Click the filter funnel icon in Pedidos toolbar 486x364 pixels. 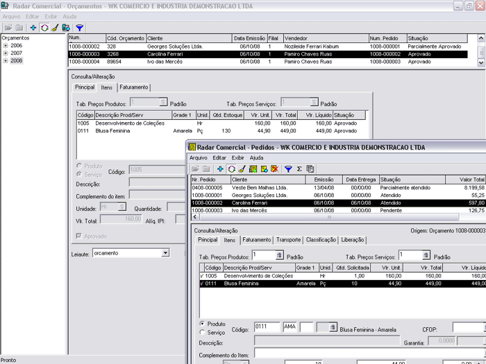coord(288,169)
